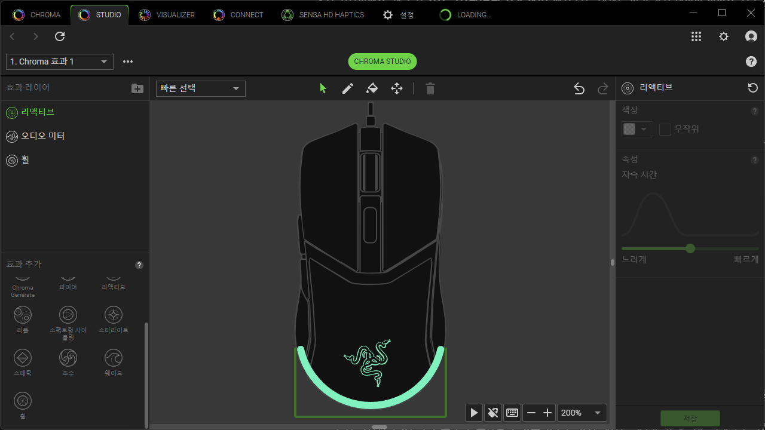Select the paint bucket fill tool
Viewport: 765px width, 430px height.
coord(372,88)
